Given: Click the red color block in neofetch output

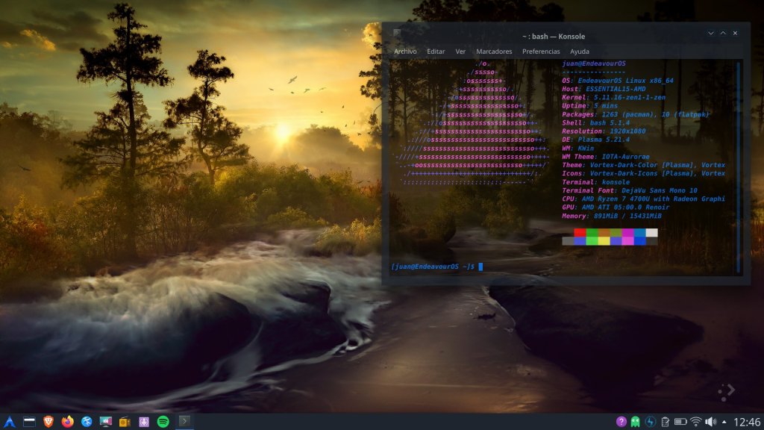Looking at the screenshot, I should coord(580,232).
